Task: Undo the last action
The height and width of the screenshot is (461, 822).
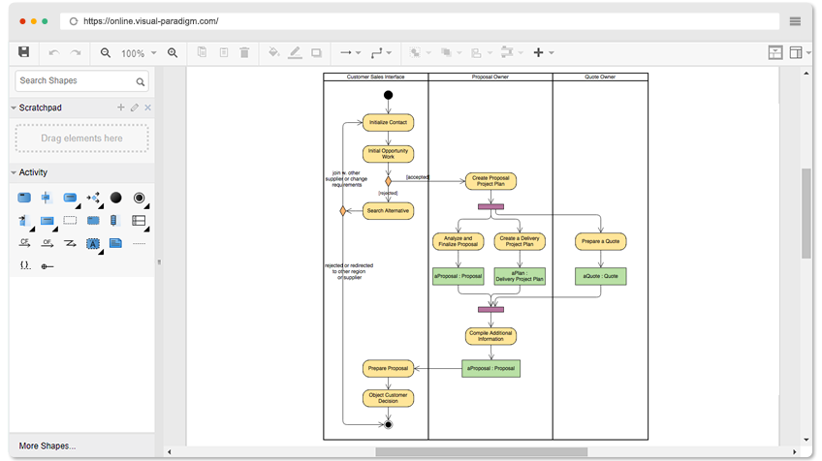Action: pos(54,52)
